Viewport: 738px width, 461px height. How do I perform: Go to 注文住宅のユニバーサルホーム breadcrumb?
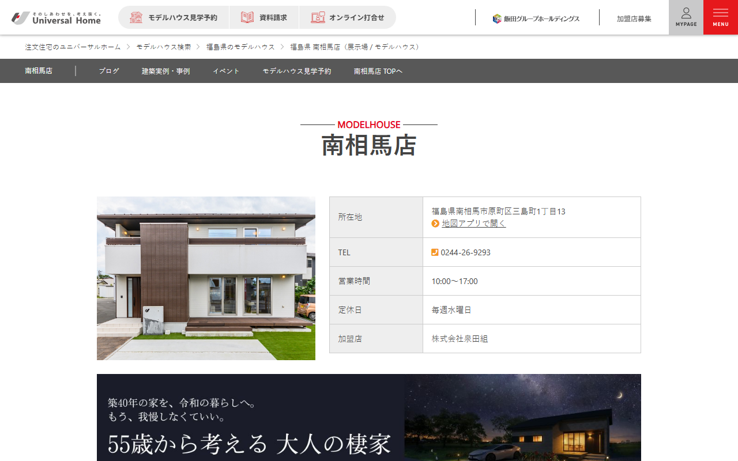point(73,47)
